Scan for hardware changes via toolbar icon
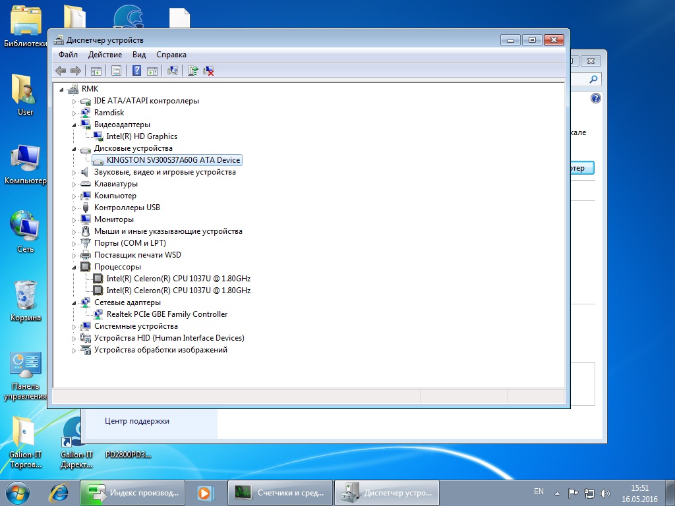 point(173,70)
